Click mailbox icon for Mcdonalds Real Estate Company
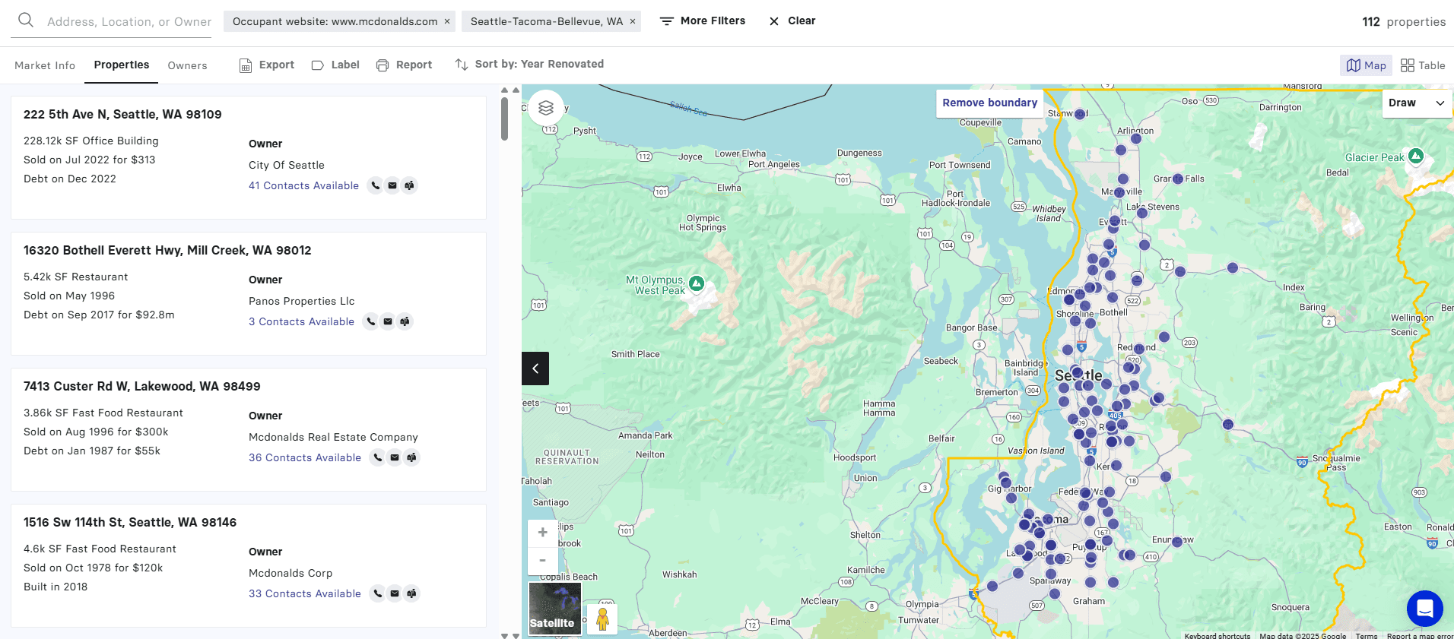This screenshot has width=1454, height=639. pyautogui.click(x=411, y=457)
